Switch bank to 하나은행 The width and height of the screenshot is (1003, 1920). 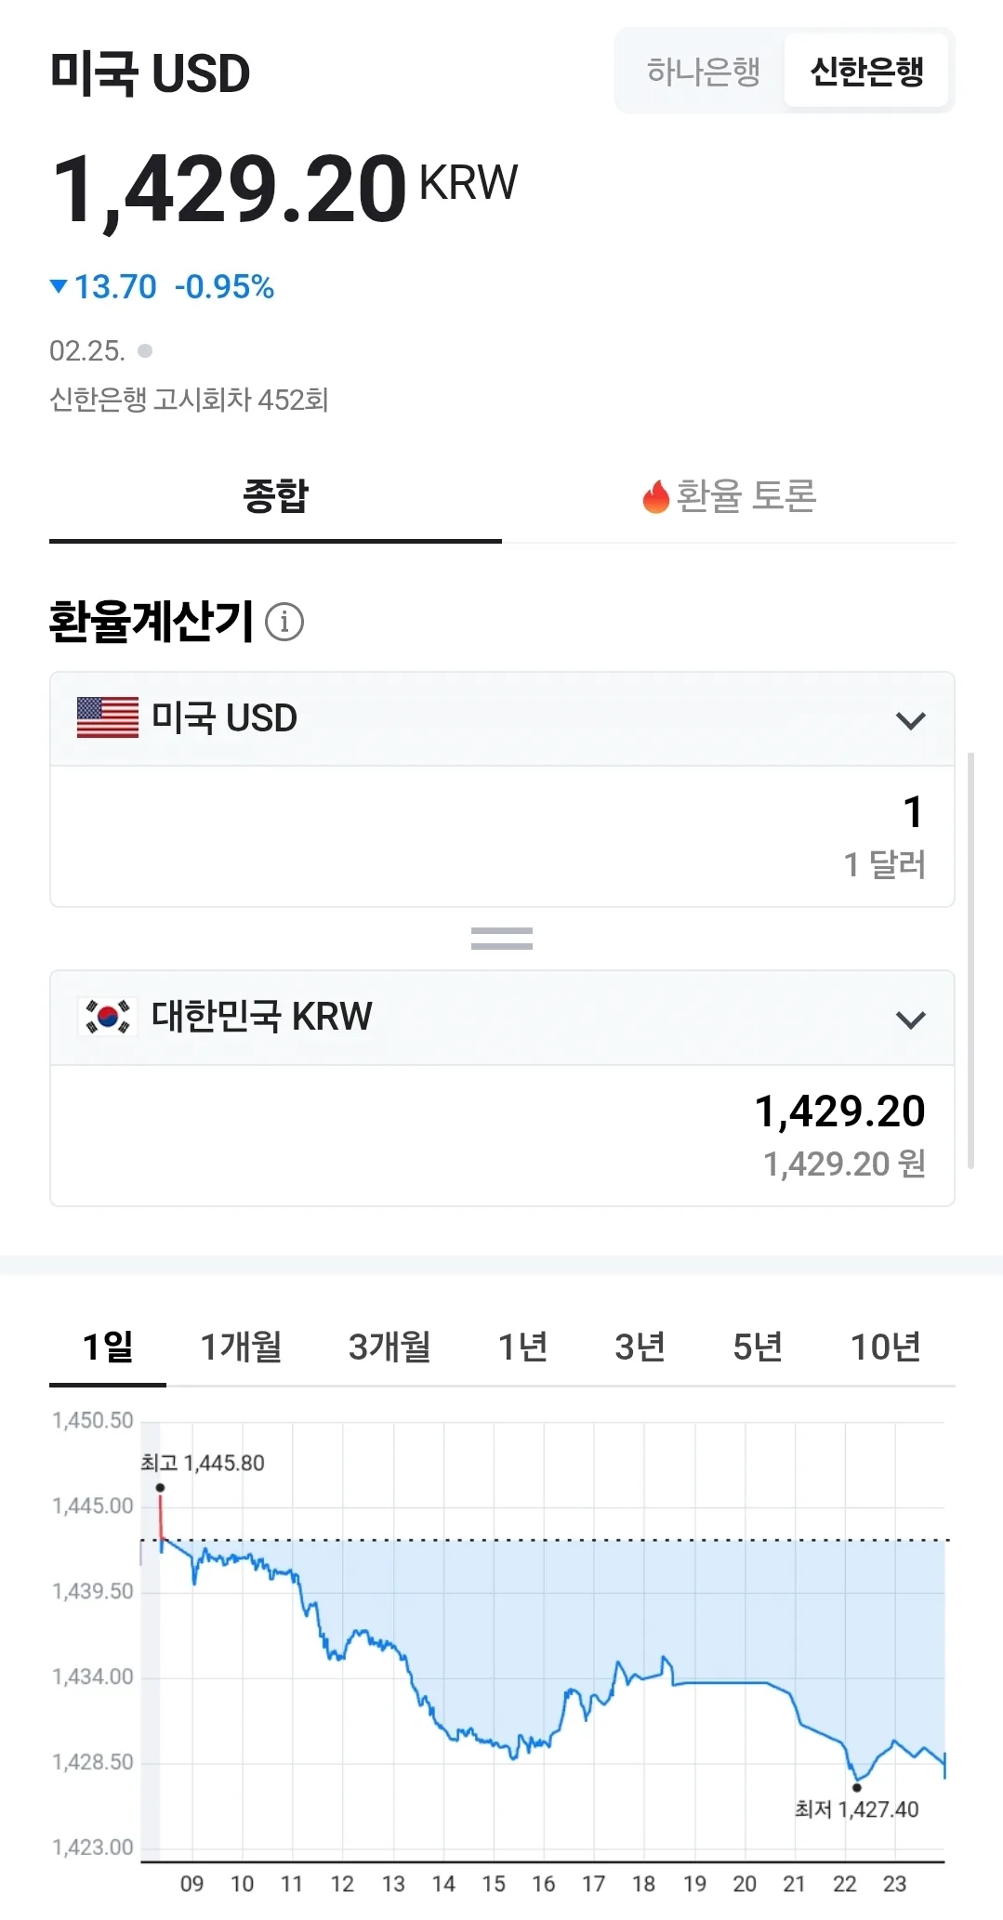pyautogui.click(x=704, y=71)
